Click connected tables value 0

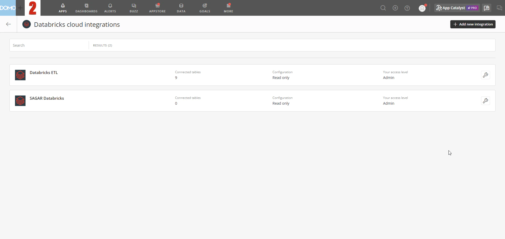[x=176, y=103]
